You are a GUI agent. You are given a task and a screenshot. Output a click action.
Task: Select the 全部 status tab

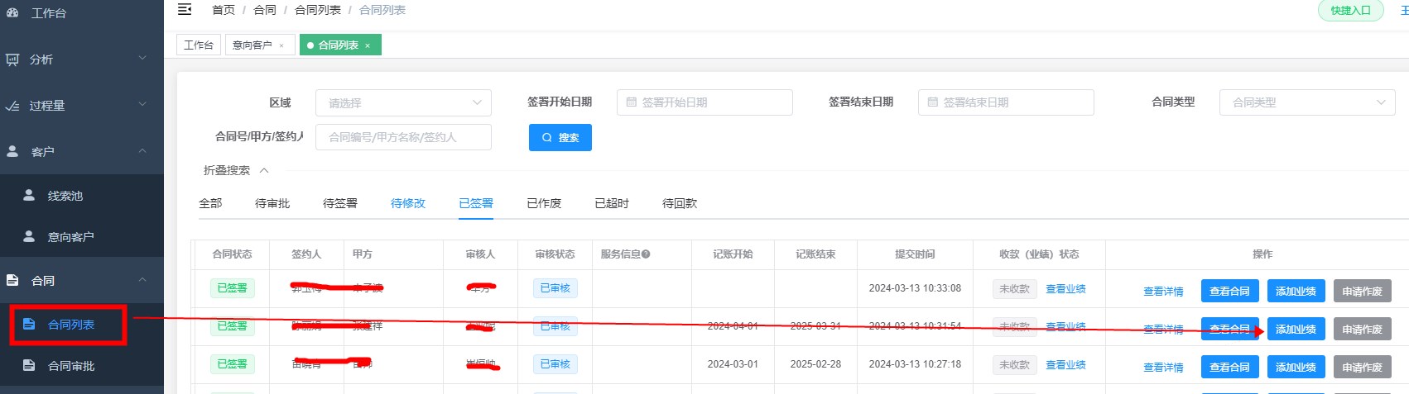[x=210, y=203]
